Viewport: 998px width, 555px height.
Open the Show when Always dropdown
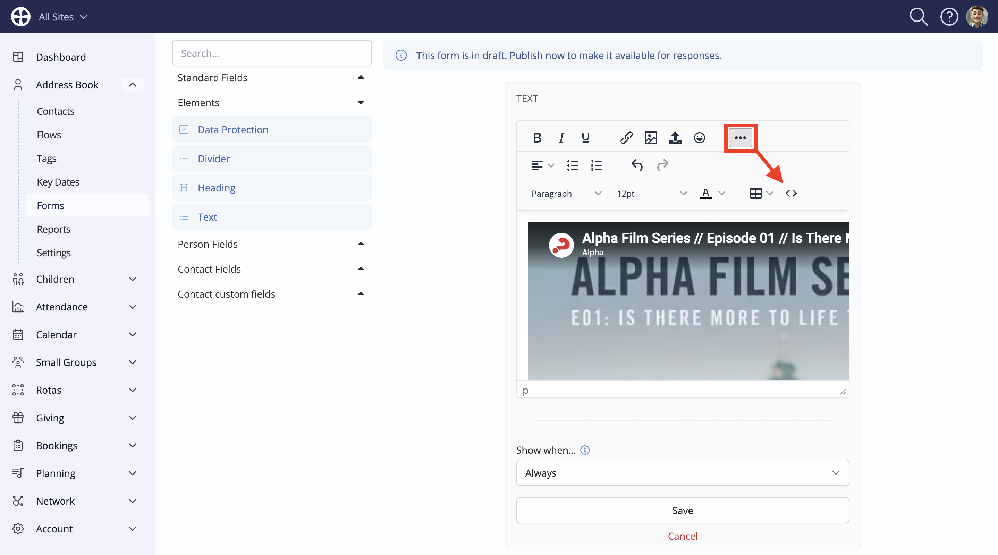[x=683, y=473]
